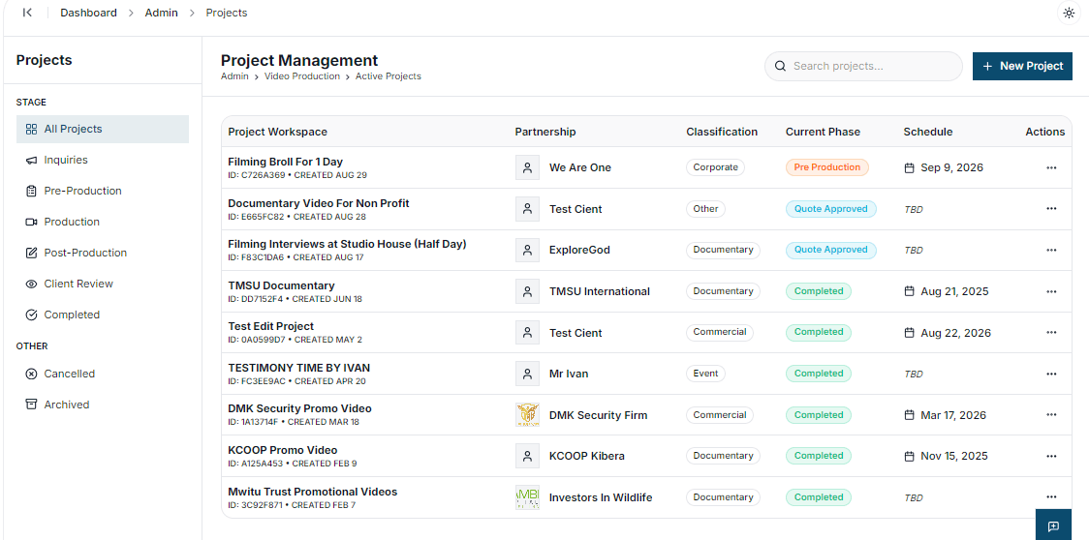The height and width of the screenshot is (540, 1089).
Task: Click calendar icon next to Aug 22, 2026
Action: click(909, 333)
